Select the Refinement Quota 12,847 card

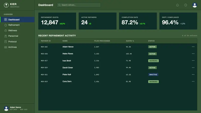57,21
